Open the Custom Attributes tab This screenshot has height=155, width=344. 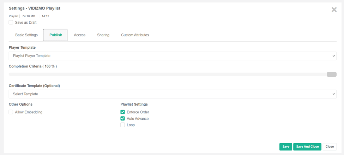tap(135, 35)
